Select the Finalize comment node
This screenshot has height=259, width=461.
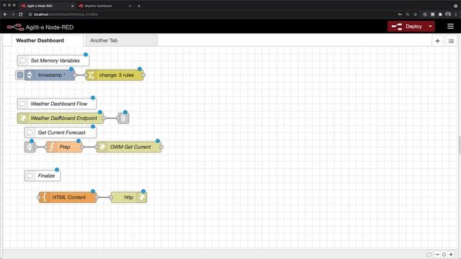pos(42,176)
